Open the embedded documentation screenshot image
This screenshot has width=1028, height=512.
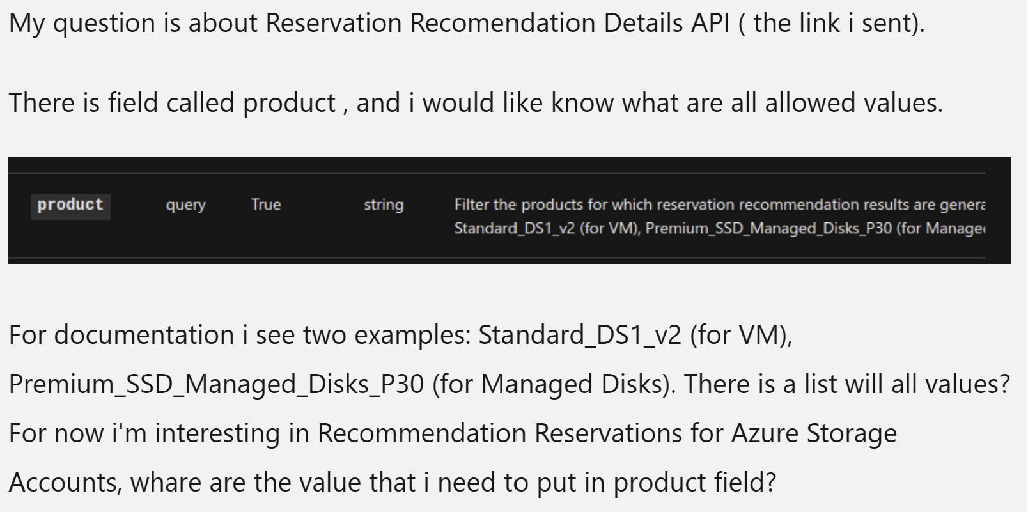point(510,210)
